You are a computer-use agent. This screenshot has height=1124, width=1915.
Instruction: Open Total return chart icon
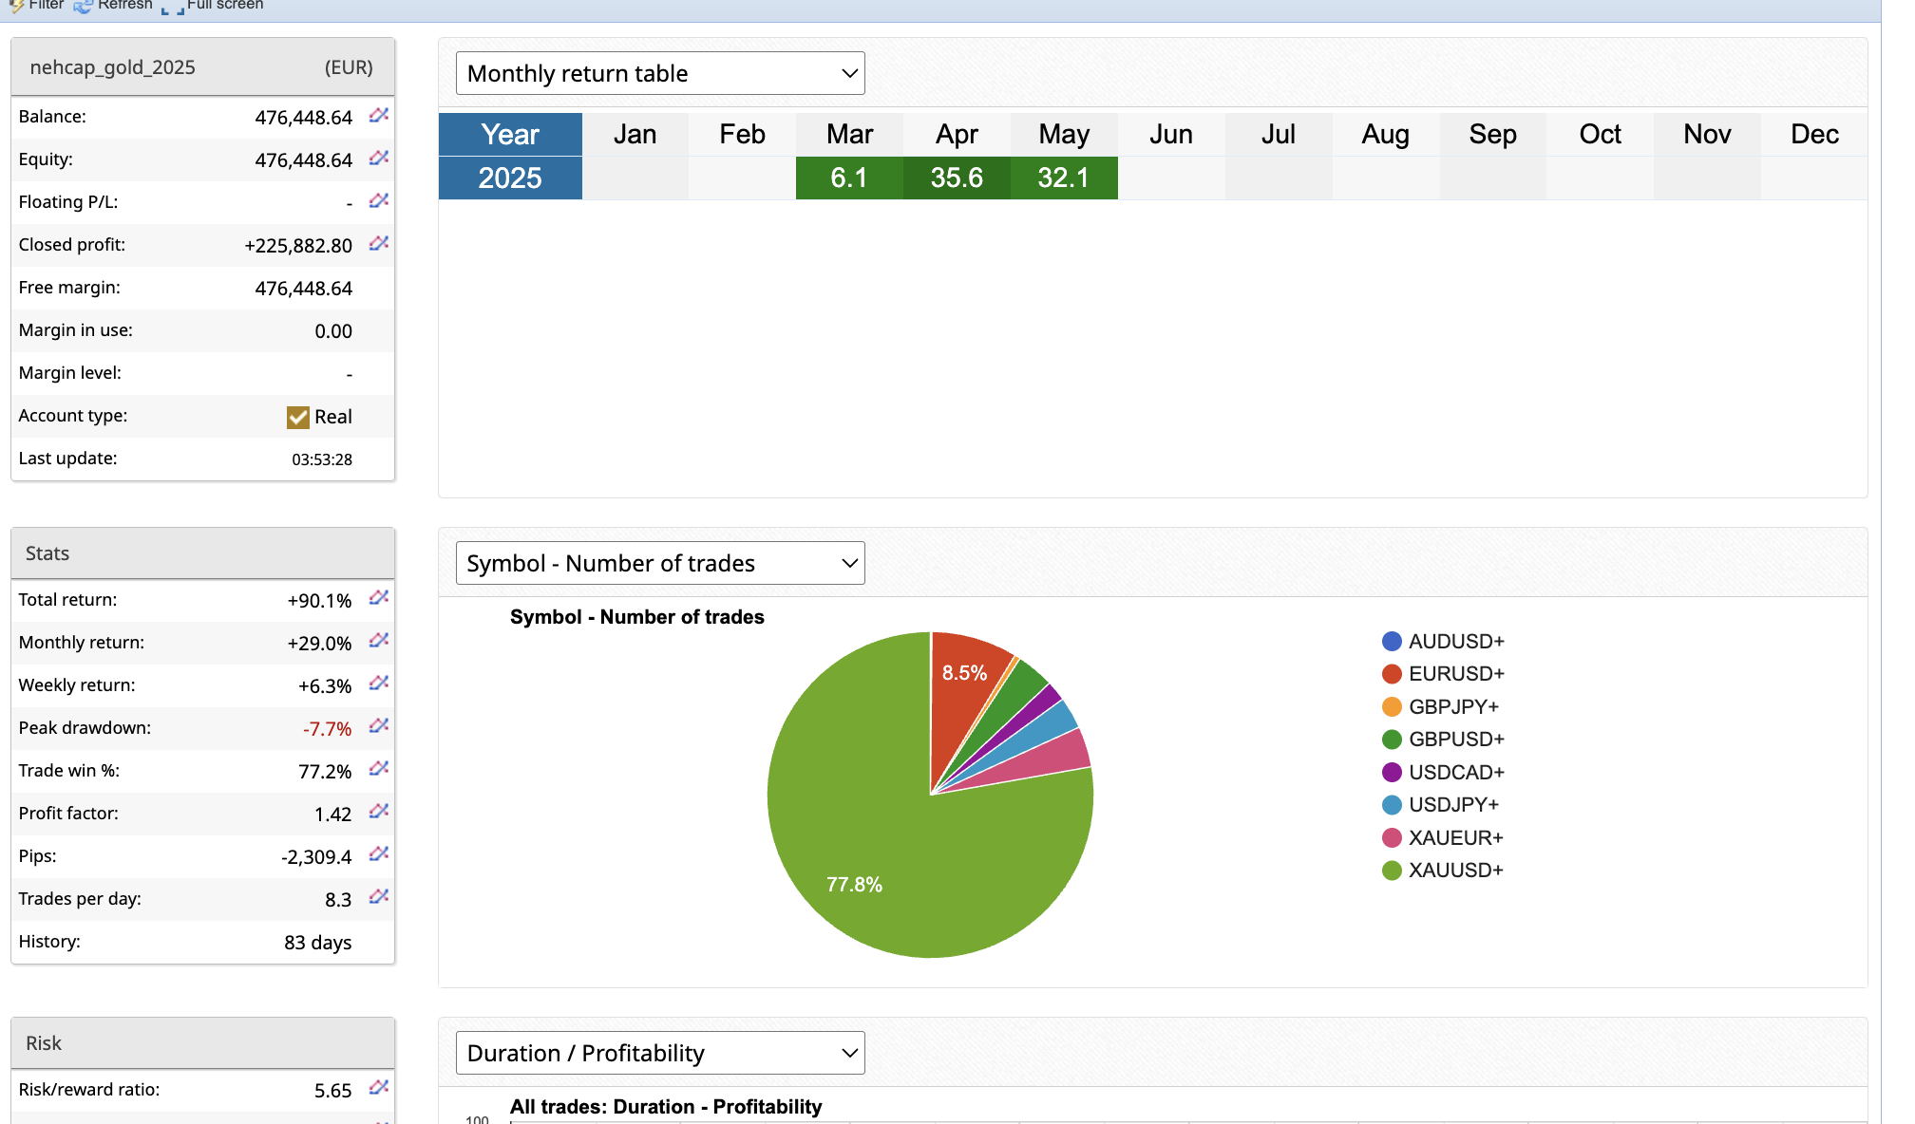[378, 598]
